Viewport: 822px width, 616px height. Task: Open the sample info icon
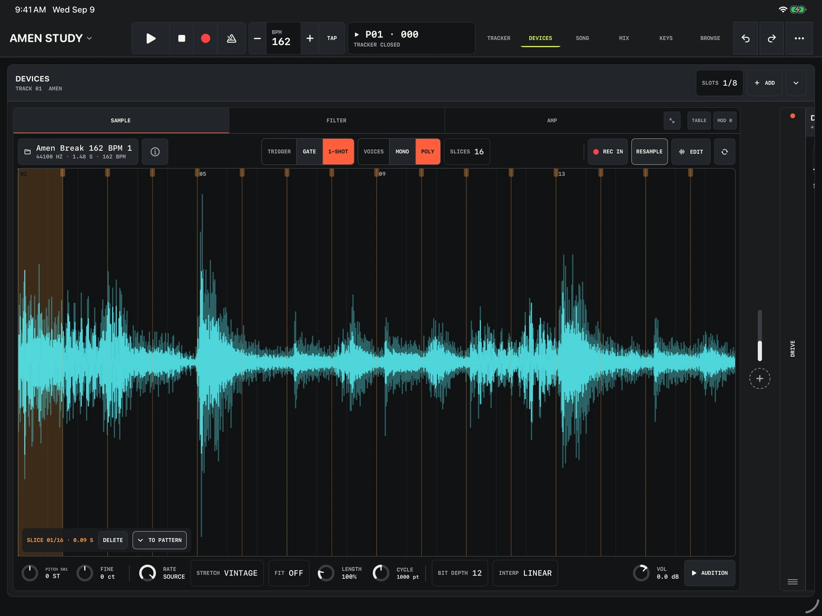click(155, 151)
